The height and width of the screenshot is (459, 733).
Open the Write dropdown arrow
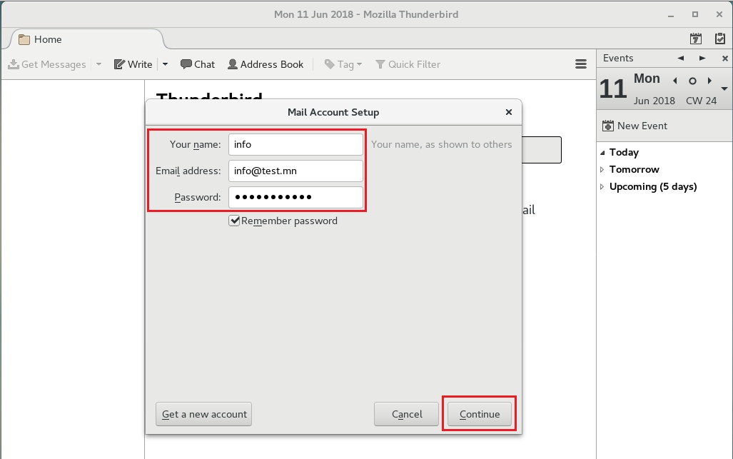click(x=165, y=64)
